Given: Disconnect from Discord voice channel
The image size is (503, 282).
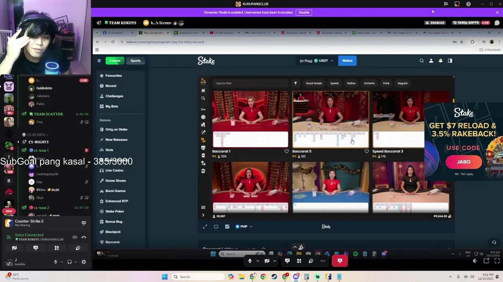Looking at the screenshot, I should pyautogui.click(x=84, y=237).
